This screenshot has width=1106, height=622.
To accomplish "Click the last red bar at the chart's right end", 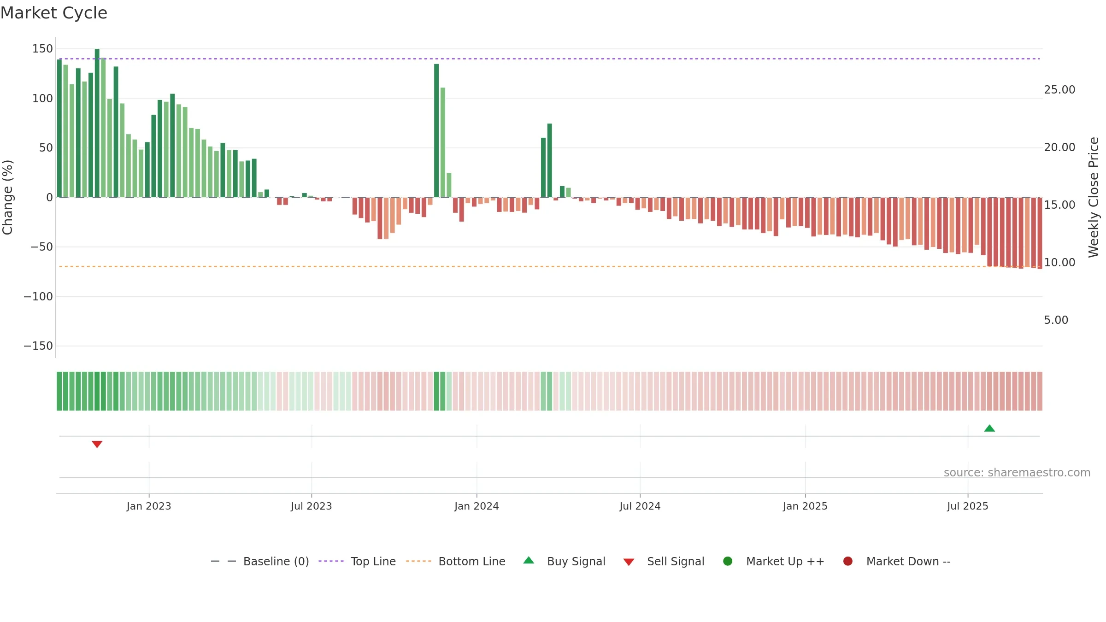I will coord(1040,233).
